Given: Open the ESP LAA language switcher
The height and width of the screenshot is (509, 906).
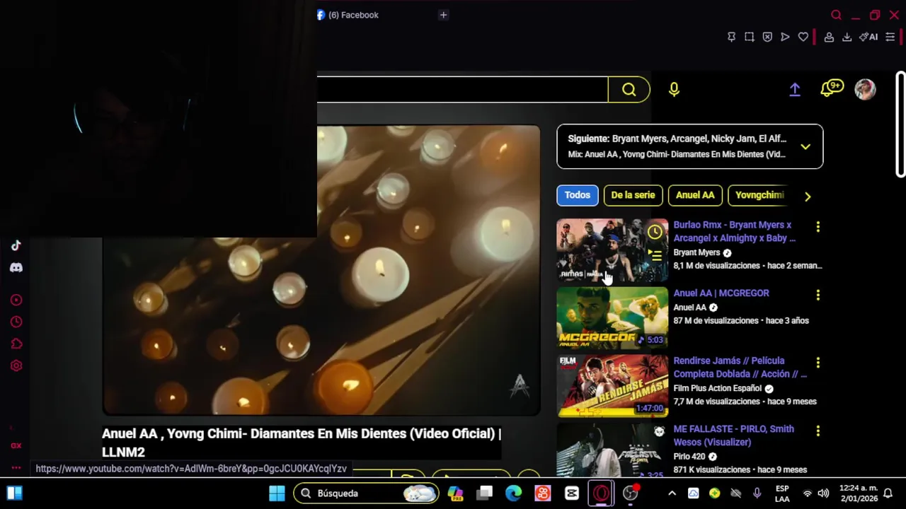Looking at the screenshot, I should coord(782,493).
